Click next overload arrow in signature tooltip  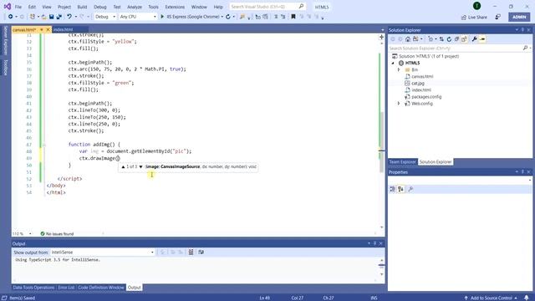140,167
